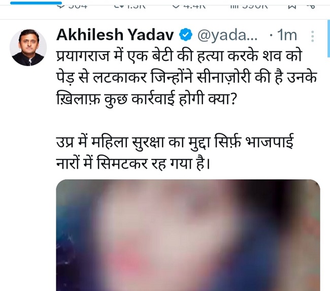330x291 pixels.
Task: Click the blue verified badge
Action: (186, 36)
